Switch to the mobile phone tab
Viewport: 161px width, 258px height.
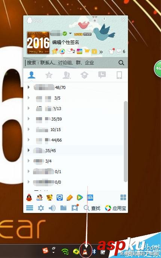coord(119,75)
